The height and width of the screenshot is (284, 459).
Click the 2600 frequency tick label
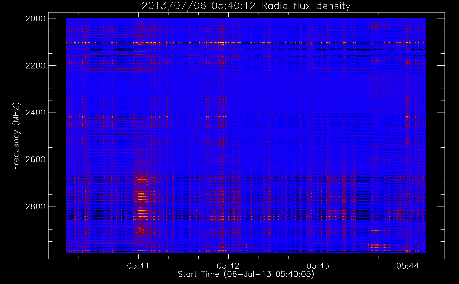point(35,159)
